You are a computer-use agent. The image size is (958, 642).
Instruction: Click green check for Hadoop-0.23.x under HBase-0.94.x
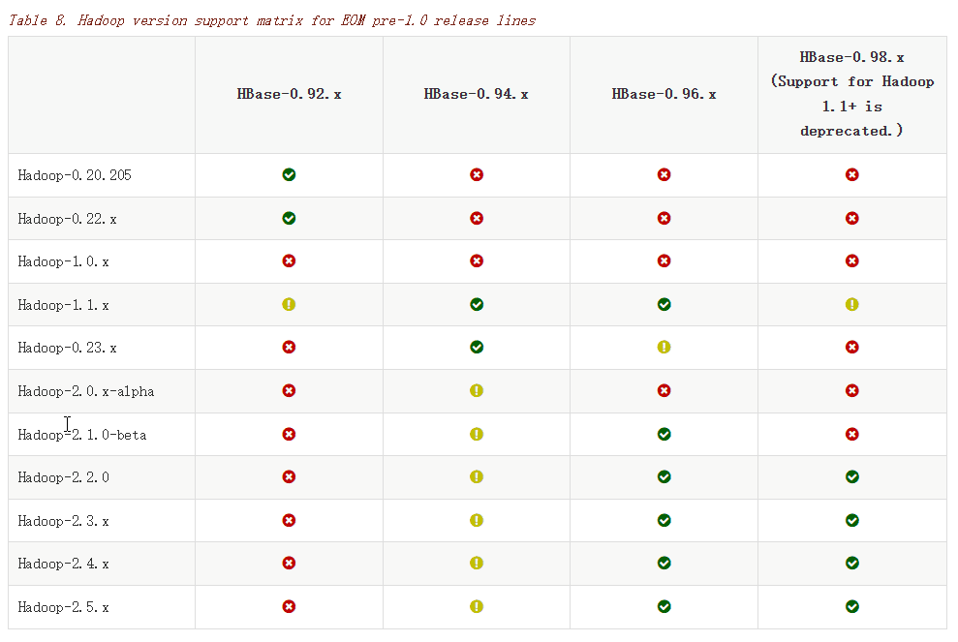[477, 347]
